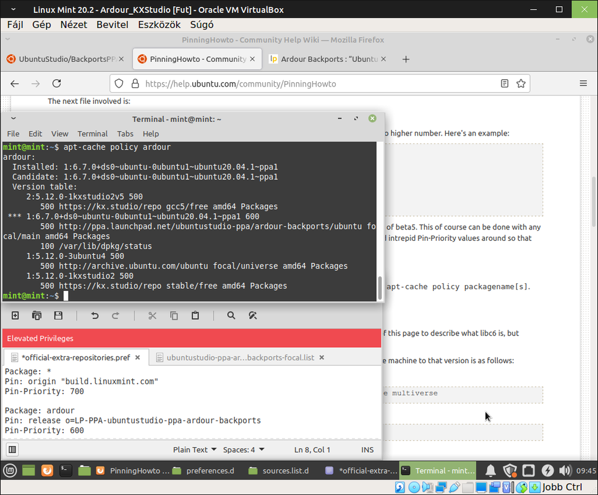Open update manager shield tray icon
This screenshot has width=598, height=495.
point(510,471)
